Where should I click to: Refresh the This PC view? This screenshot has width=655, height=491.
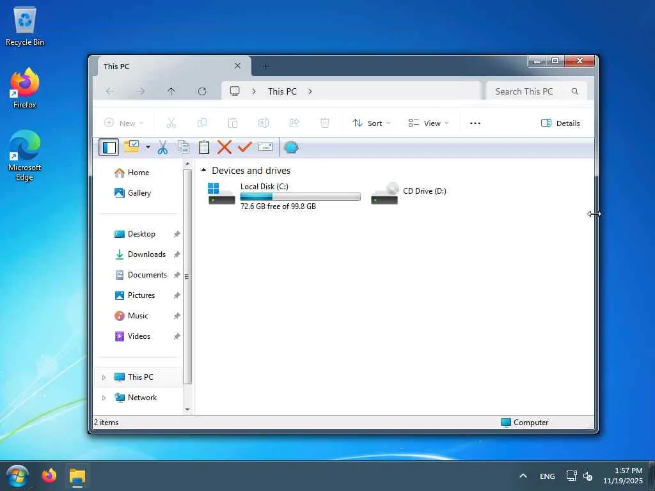[x=202, y=91]
